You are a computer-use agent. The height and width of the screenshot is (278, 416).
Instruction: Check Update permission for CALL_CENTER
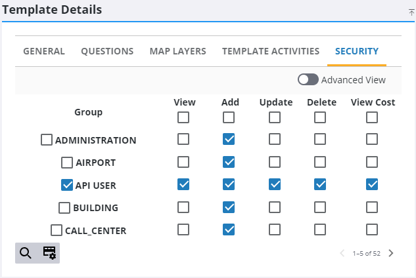pos(275,229)
